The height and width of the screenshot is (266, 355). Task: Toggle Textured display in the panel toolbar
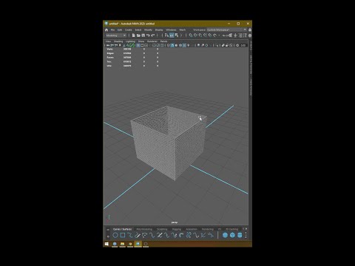(x=185, y=46)
